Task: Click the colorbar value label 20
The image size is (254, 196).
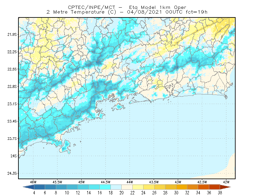Action: (122, 193)
